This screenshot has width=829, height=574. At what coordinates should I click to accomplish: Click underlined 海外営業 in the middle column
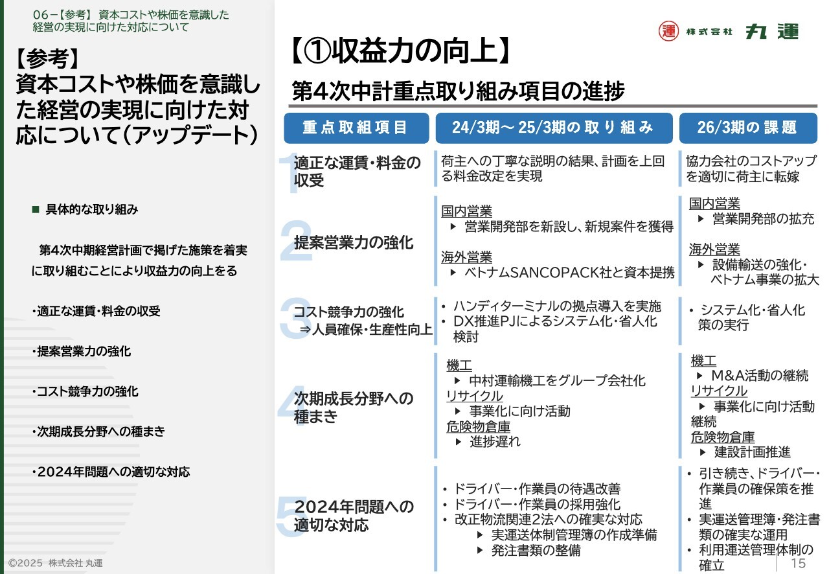coord(466,257)
